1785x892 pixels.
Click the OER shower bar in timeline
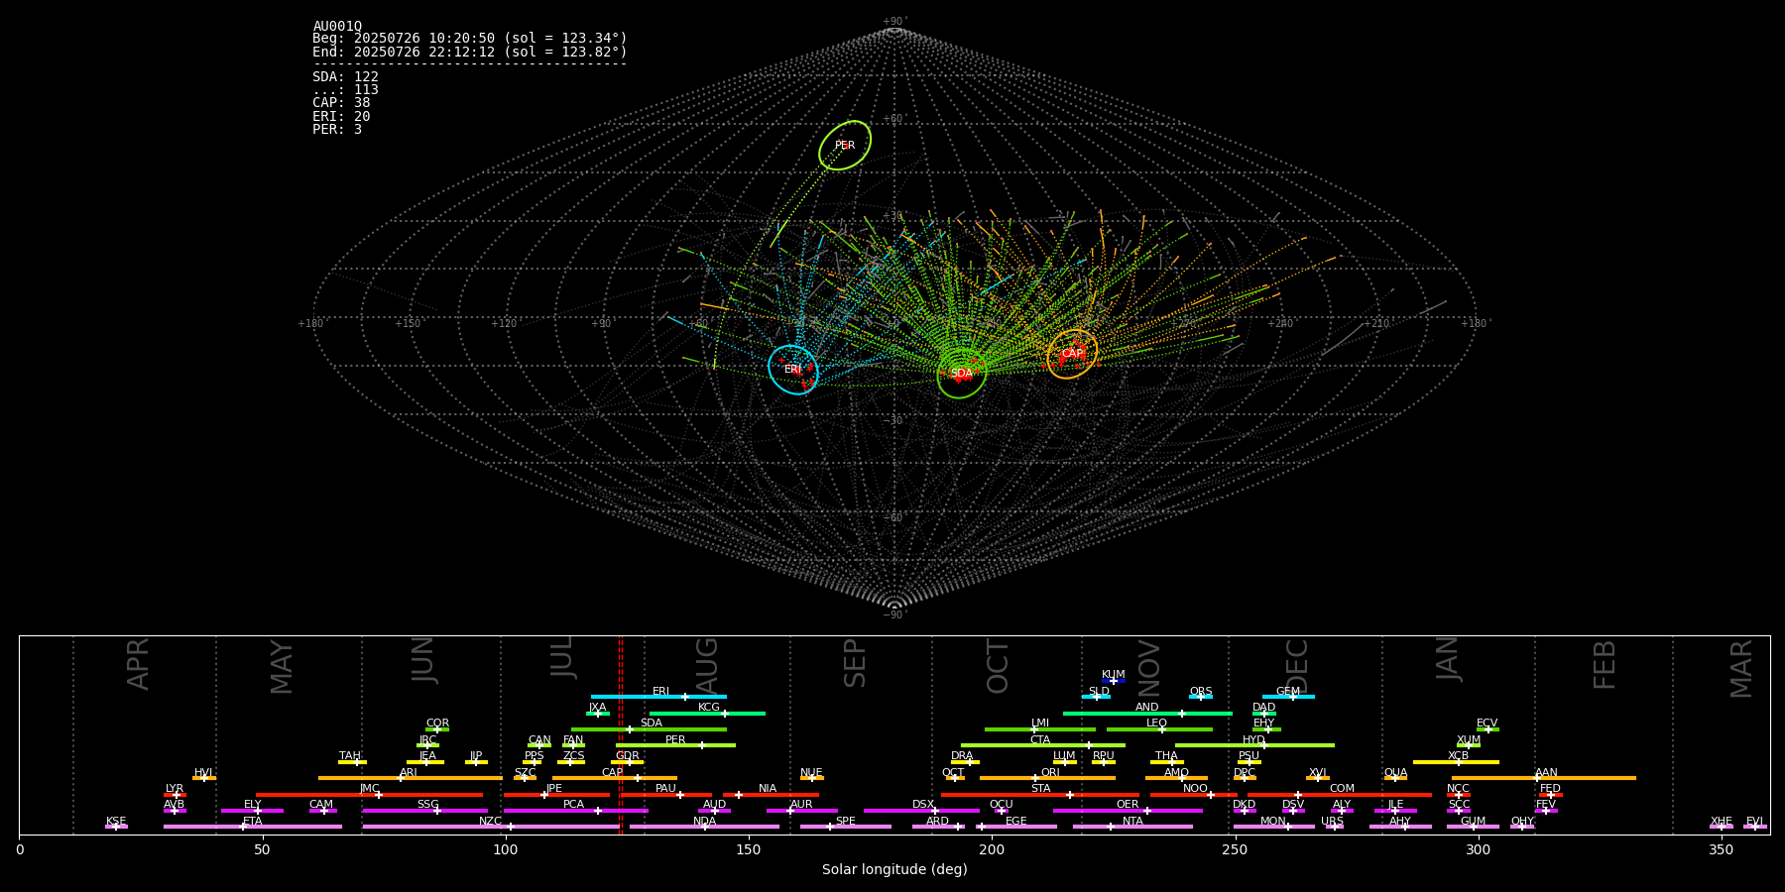[x=1128, y=811]
